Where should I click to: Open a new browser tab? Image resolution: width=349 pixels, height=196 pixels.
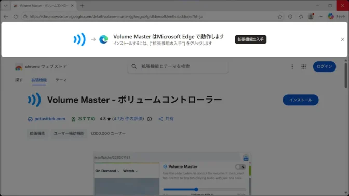[82, 6]
